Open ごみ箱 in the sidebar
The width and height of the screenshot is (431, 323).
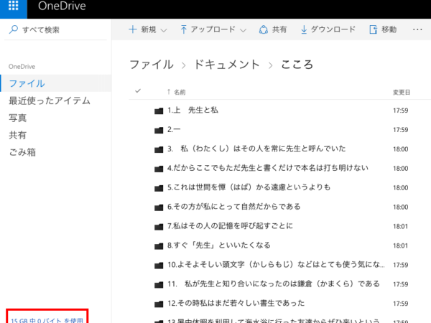[x=22, y=152]
